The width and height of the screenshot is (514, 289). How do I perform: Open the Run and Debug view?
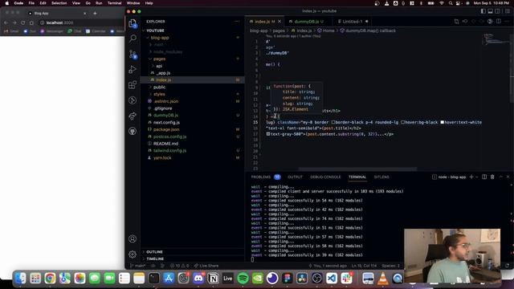coord(133,70)
